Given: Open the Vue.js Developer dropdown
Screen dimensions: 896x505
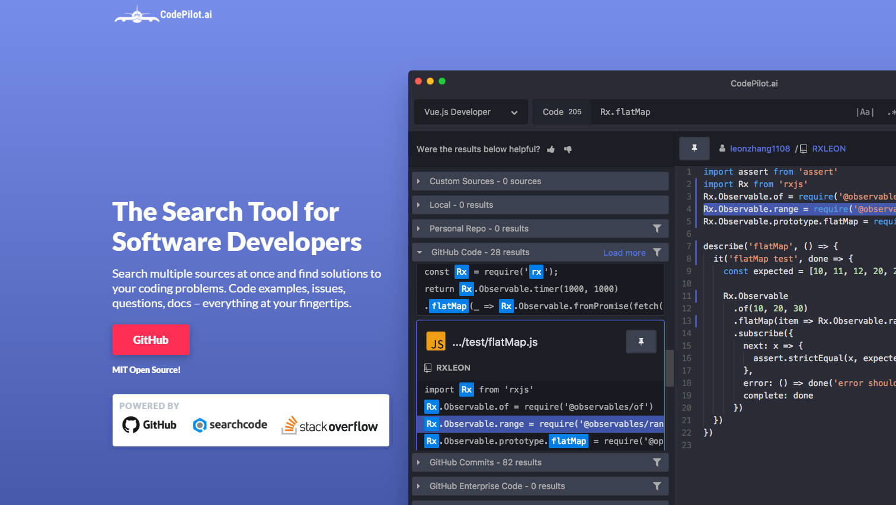Looking at the screenshot, I should (x=471, y=112).
